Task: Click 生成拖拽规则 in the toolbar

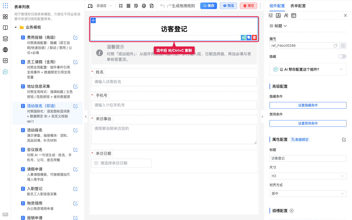Action: pos(183,6)
